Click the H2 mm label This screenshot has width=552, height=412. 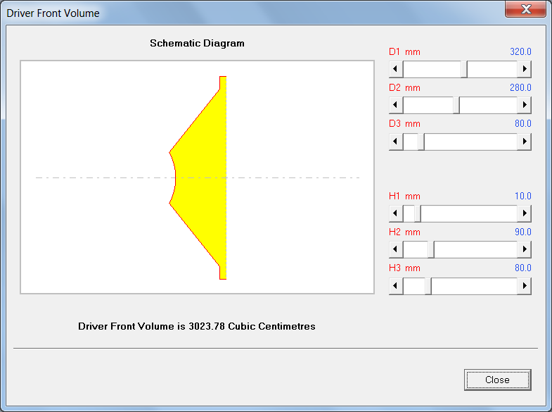point(404,232)
